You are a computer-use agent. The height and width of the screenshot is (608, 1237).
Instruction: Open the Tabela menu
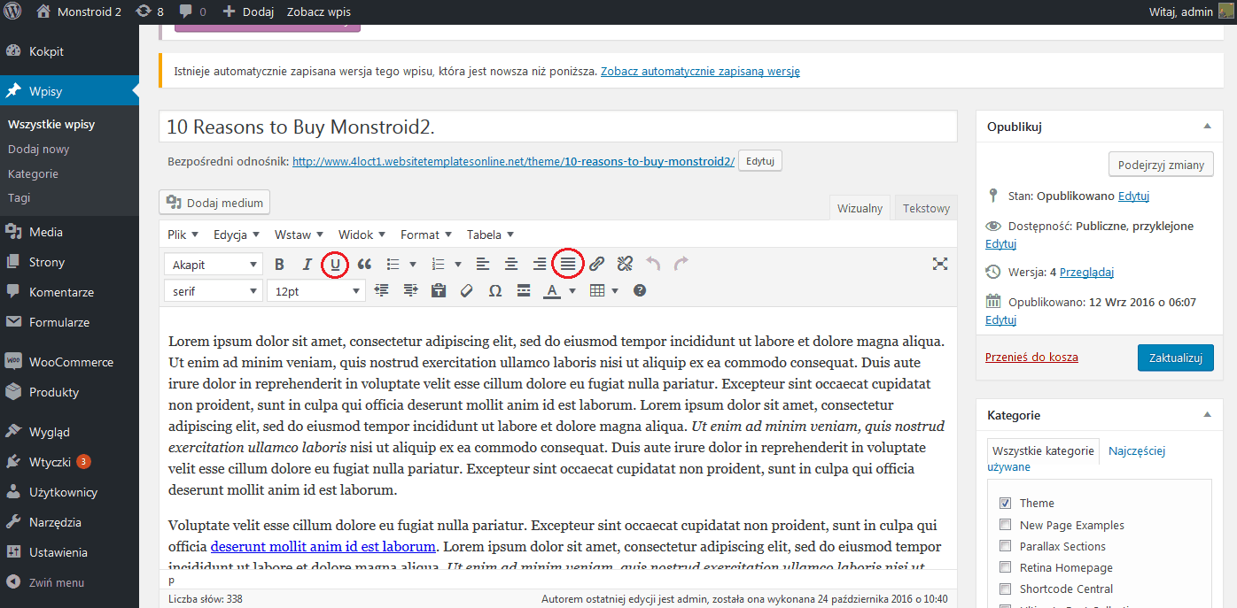[x=490, y=235]
